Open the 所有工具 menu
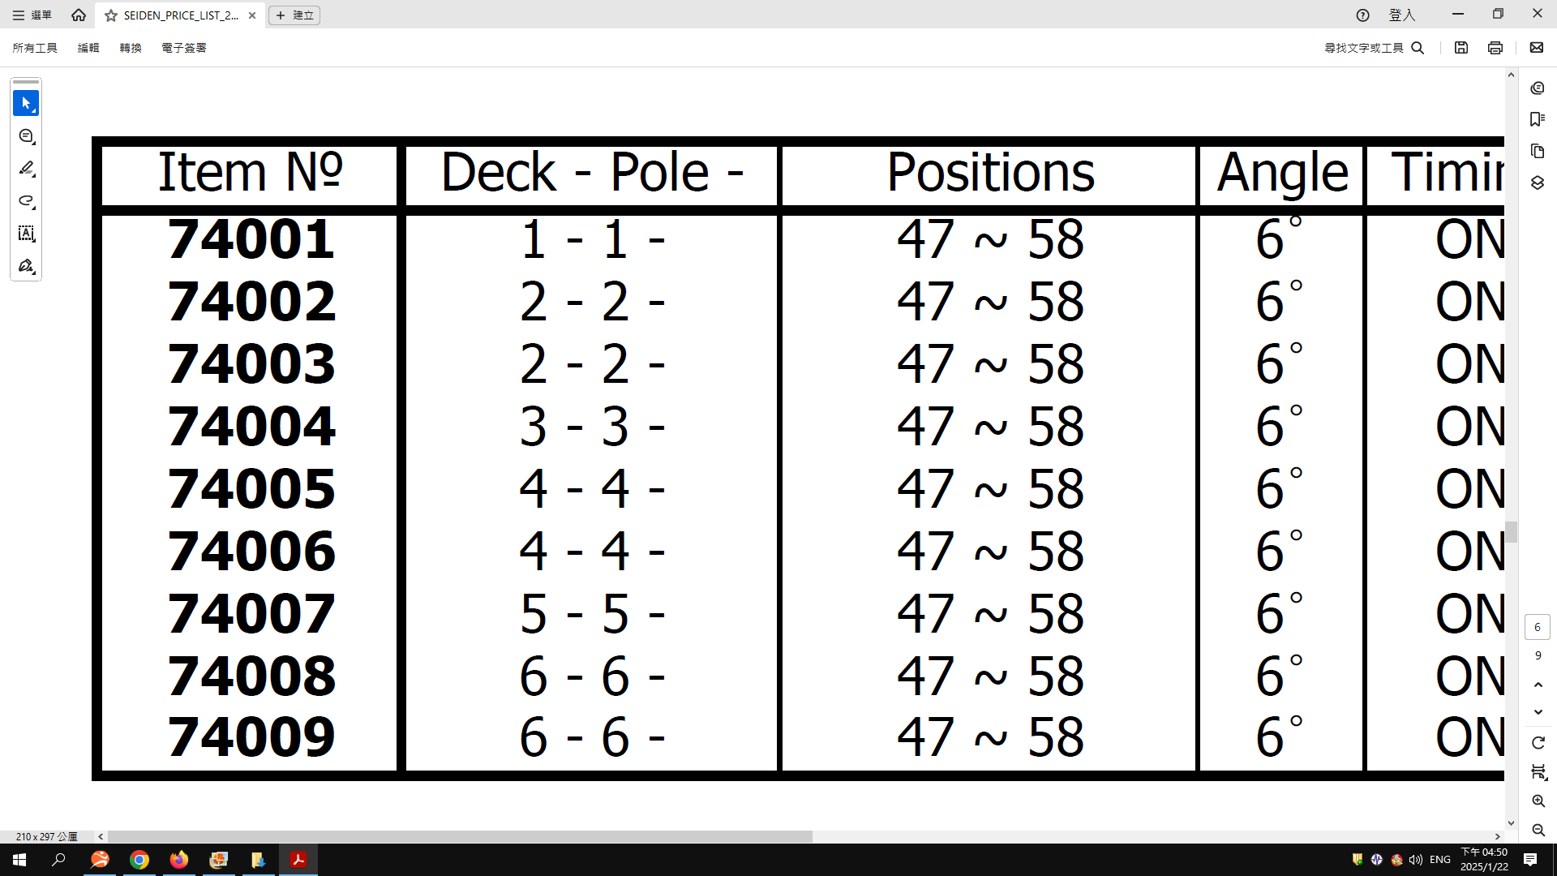 (35, 48)
